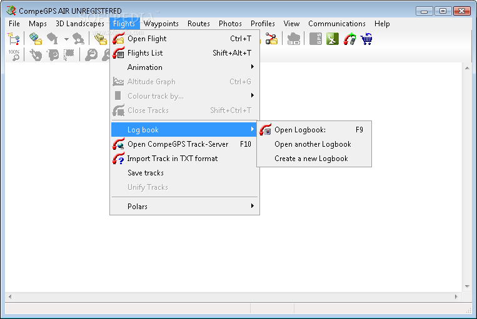
Task: Choose Create a new Logbook
Action: coord(314,159)
